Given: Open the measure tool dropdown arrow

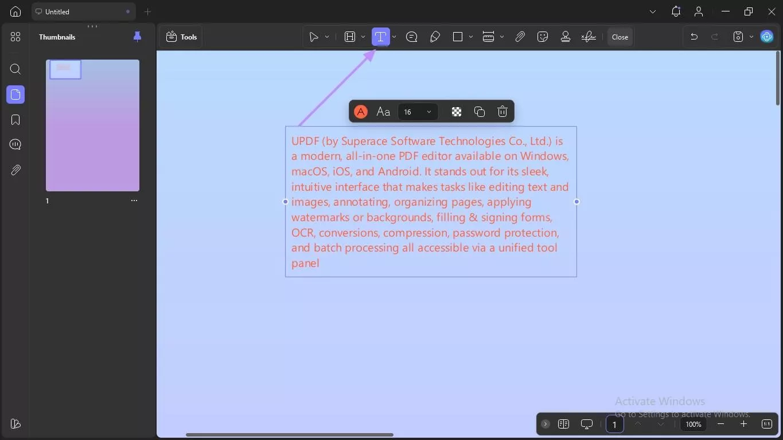Looking at the screenshot, I should click(501, 37).
